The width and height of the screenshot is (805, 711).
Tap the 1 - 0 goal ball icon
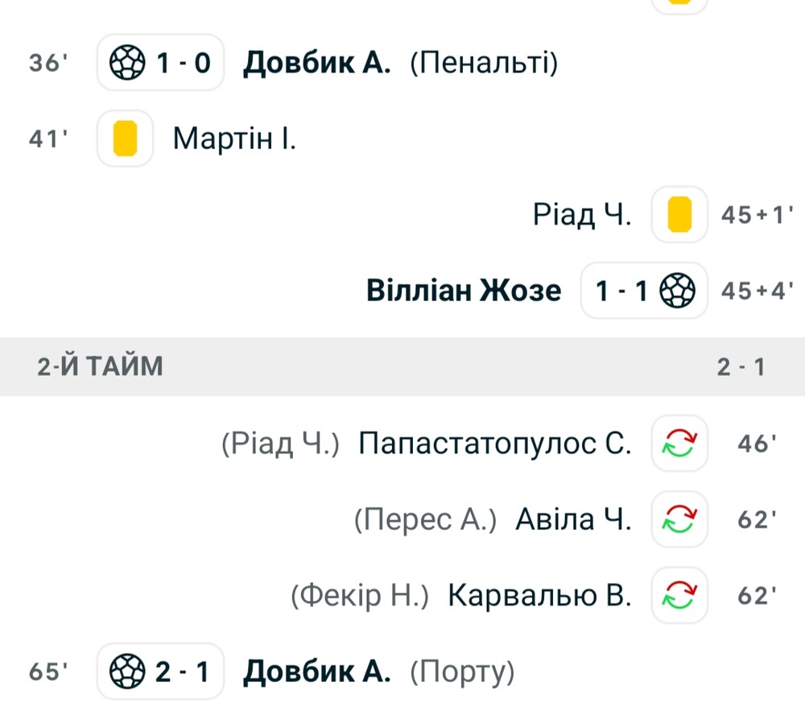(127, 63)
